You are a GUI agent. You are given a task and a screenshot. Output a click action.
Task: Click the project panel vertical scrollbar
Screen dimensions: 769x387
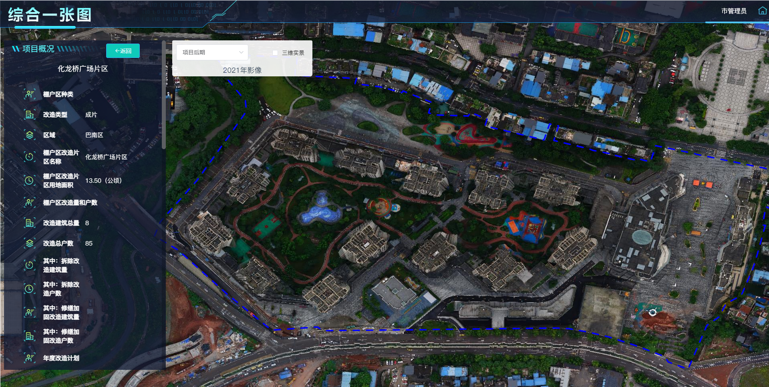163,96
